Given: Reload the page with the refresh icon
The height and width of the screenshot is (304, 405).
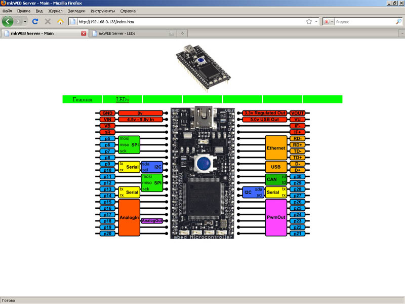Looking at the screenshot, I should [35, 22].
